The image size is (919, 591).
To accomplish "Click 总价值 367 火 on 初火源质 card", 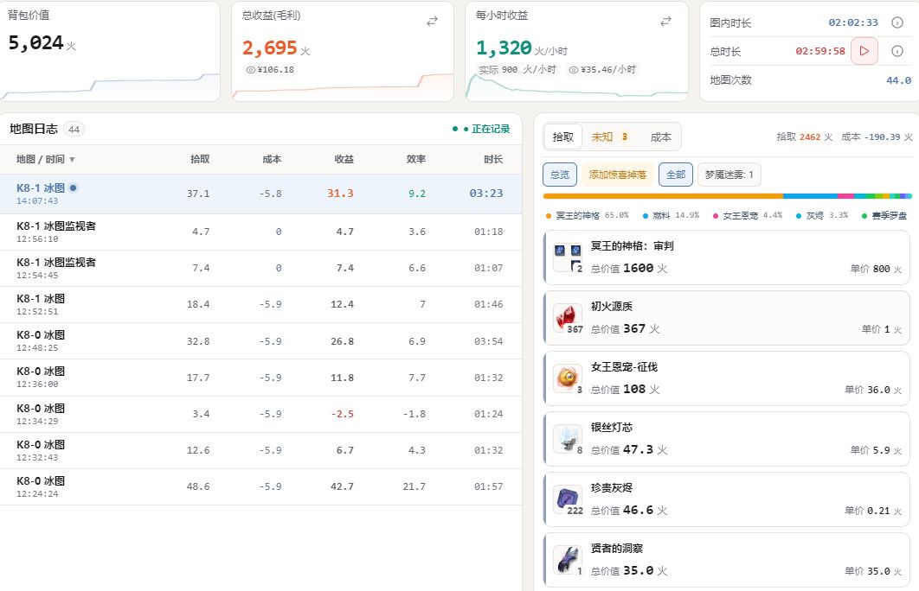I will [625, 329].
